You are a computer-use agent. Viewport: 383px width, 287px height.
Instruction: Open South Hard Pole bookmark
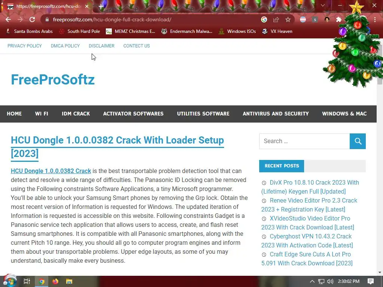pyautogui.click(x=80, y=31)
